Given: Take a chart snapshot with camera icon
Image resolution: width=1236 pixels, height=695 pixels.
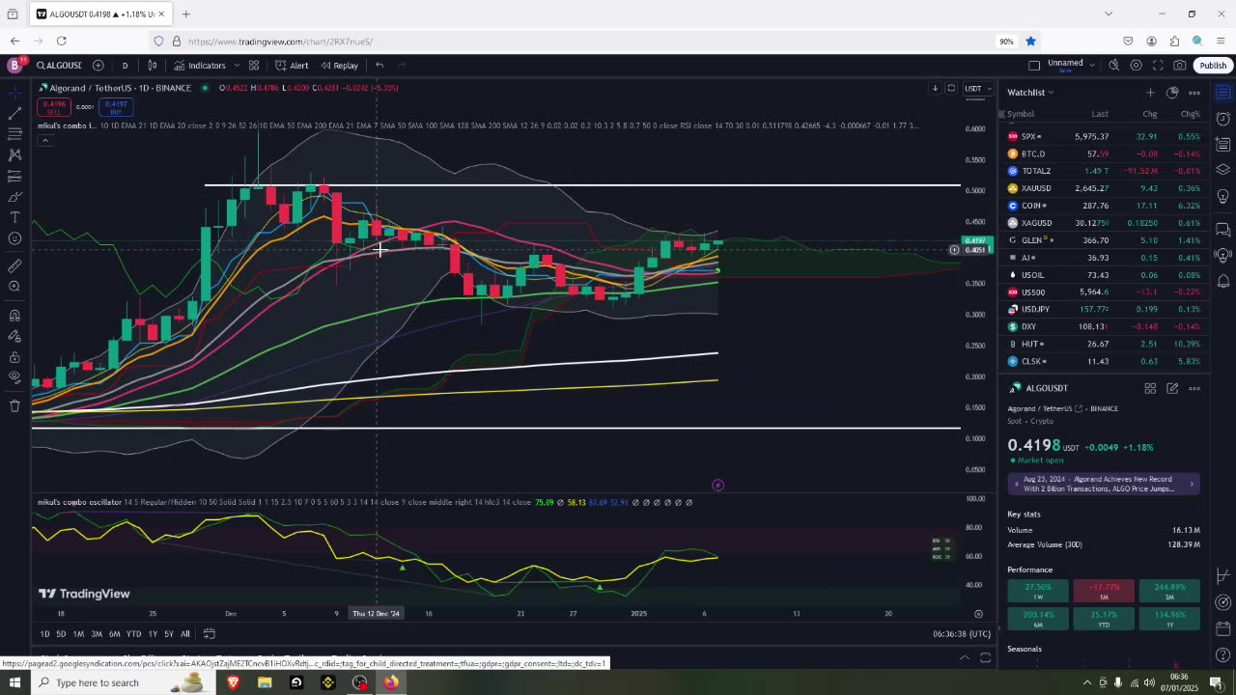Looking at the screenshot, I should pyautogui.click(x=1180, y=66).
